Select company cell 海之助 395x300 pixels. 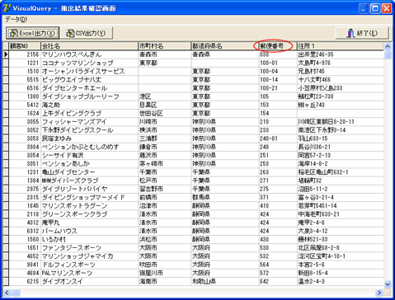tap(89, 105)
